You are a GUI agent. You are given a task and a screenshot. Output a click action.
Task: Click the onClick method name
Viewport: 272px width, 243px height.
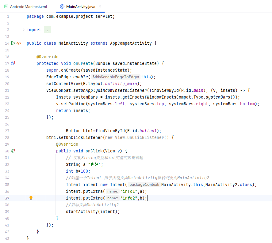(94, 151)
